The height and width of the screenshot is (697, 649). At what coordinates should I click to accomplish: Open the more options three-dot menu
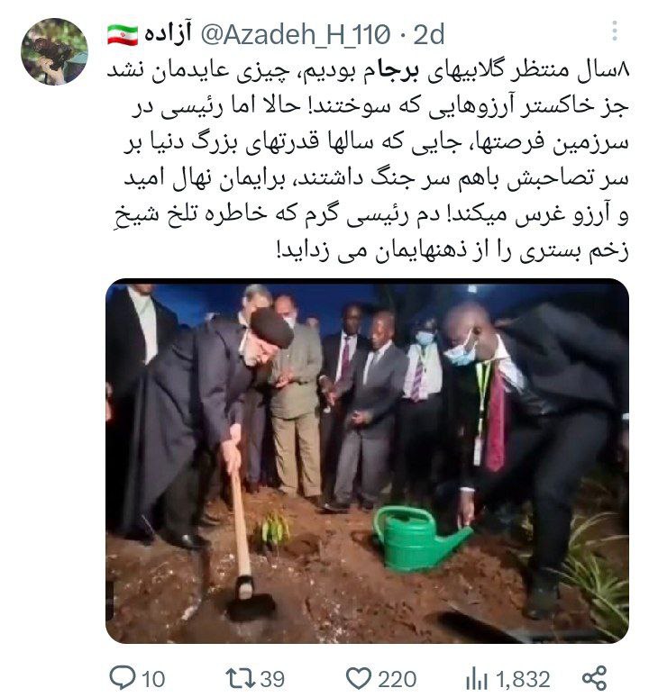click(615, 31)
